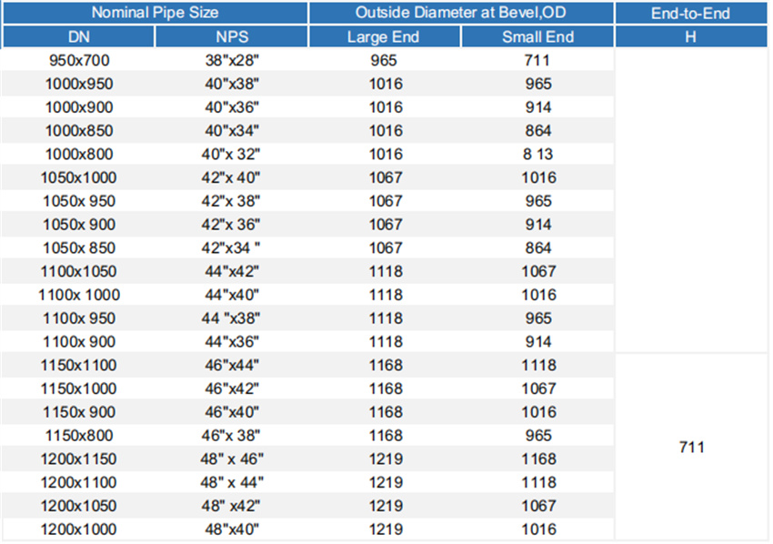
Task: Select the Large End subheader
Action: coord(385,37)
